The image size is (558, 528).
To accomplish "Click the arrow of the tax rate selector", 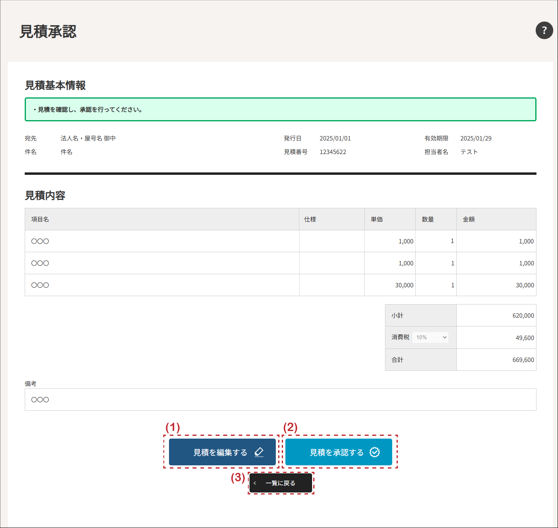I will tap(444, 337).
